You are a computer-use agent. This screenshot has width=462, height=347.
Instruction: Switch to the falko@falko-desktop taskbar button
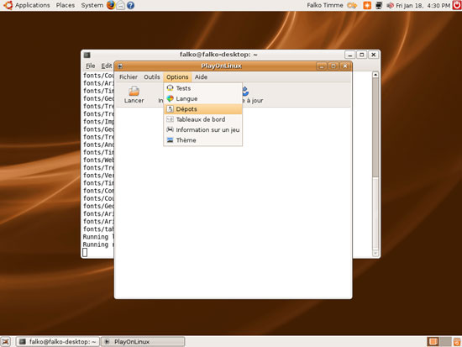click(x=58, y=342)
